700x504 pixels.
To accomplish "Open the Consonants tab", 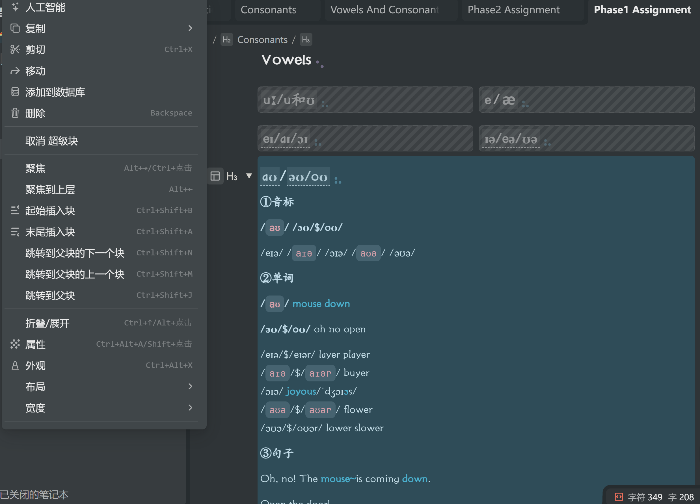I will 268,10.
